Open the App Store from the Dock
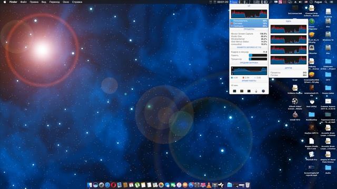 [191, 185]
